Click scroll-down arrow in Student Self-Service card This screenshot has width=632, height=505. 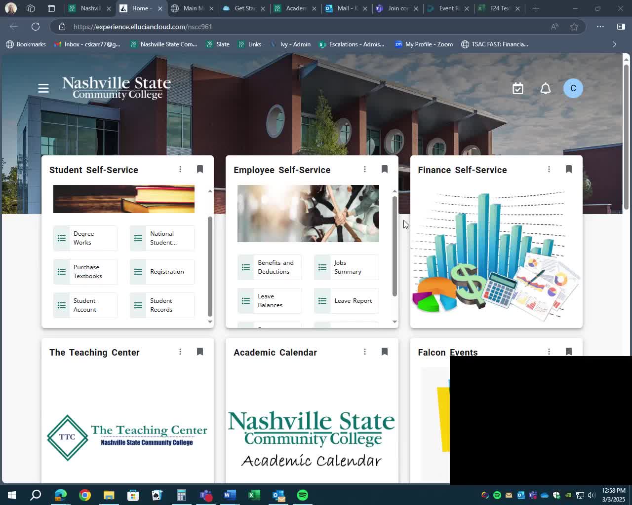[210, 322]
